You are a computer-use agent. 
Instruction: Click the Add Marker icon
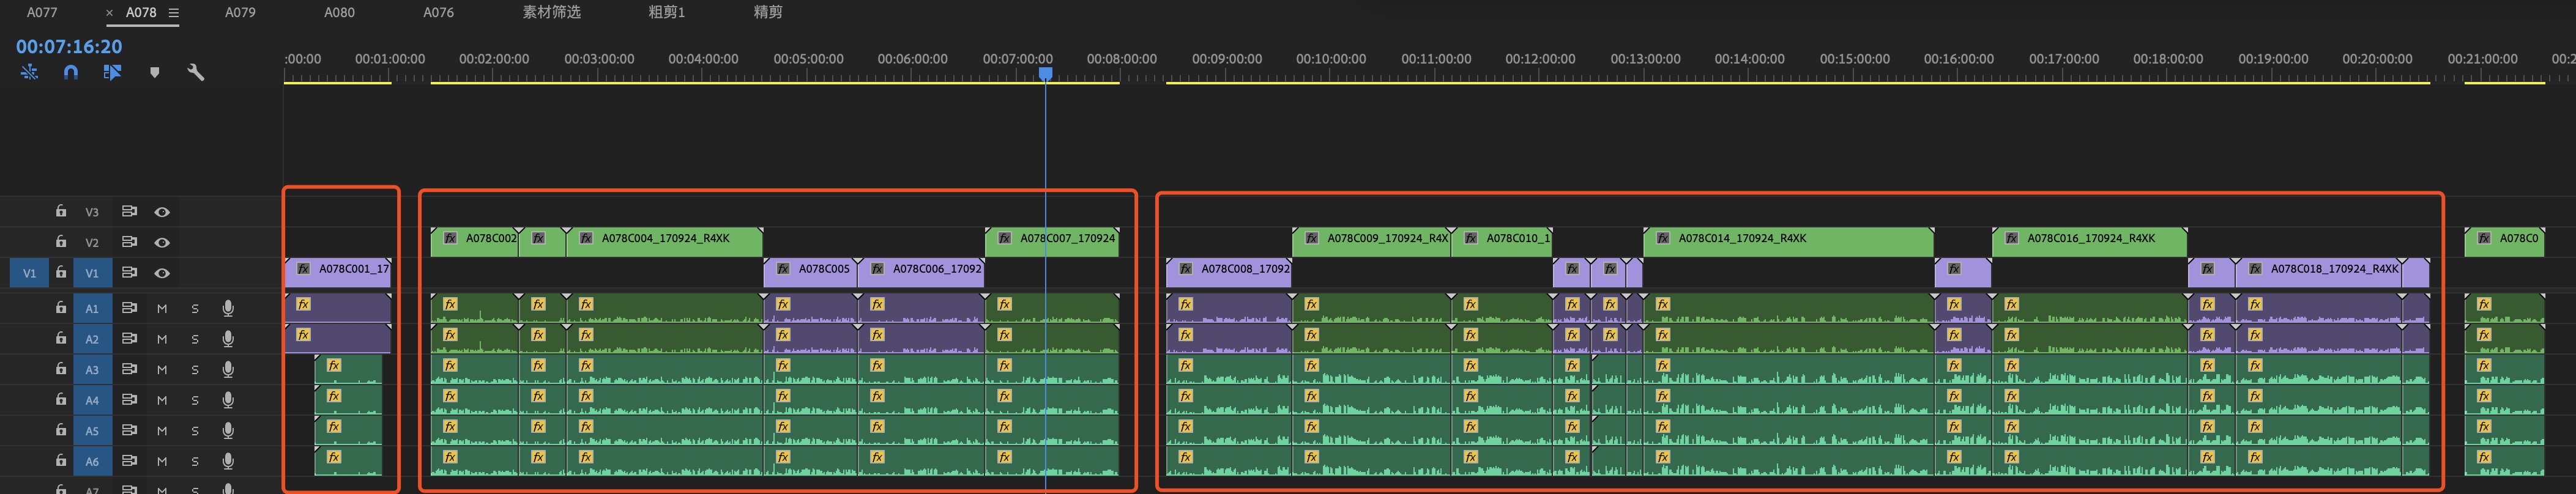154,72
